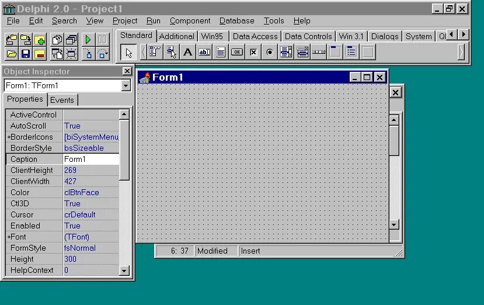This screenshot has height=305, width=484.
Task: Switch to the Additional palette tab
Action: click(176, 36)
